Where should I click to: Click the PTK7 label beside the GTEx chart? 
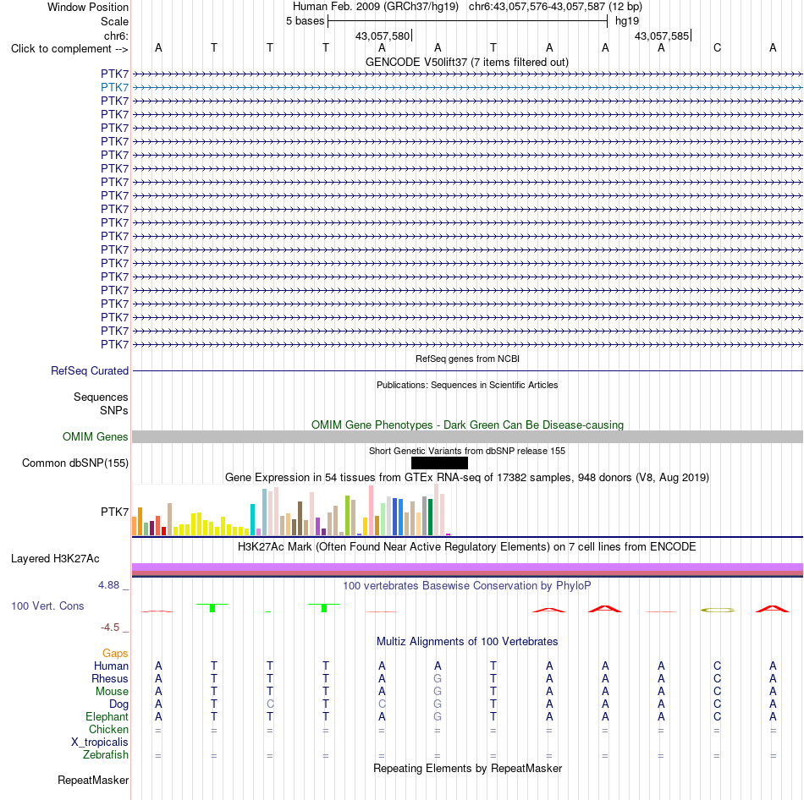(114, 512)
